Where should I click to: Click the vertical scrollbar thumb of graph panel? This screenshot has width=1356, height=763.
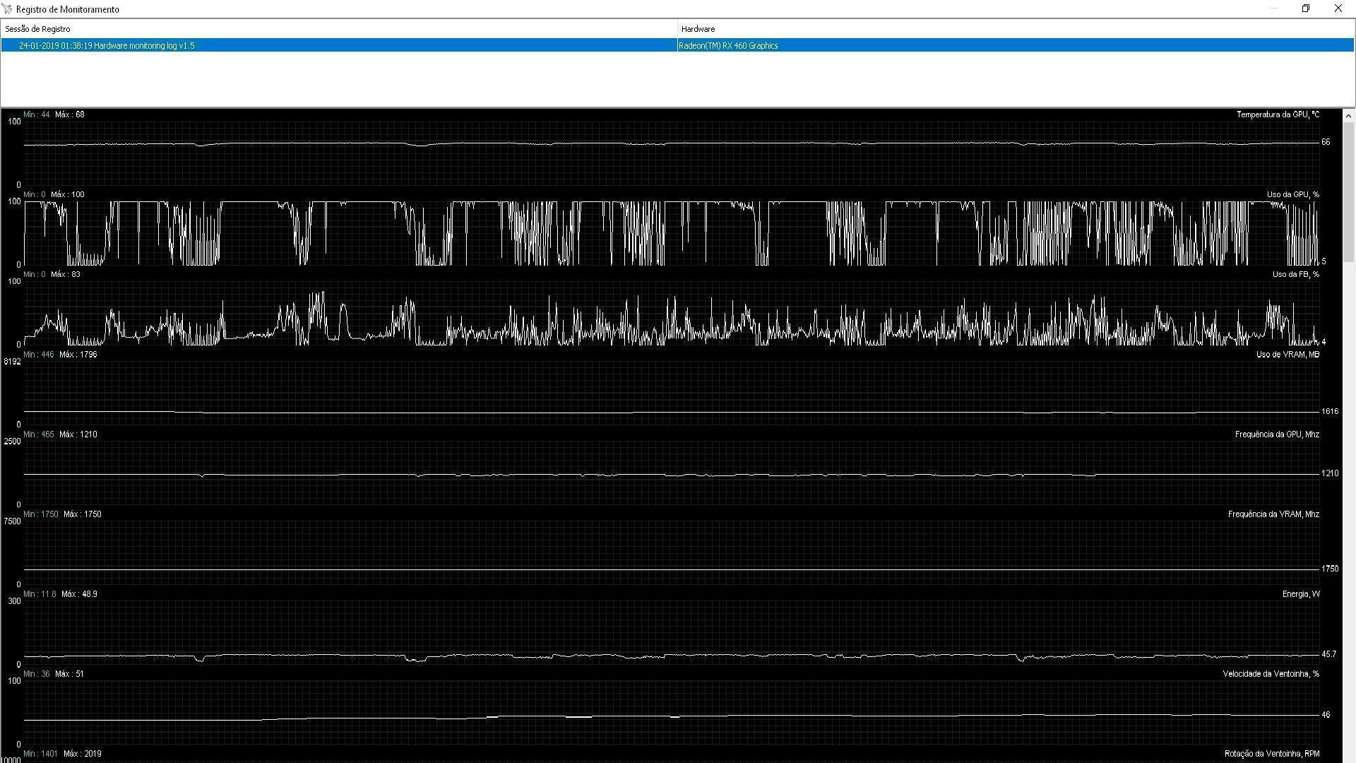(1348, 192)
